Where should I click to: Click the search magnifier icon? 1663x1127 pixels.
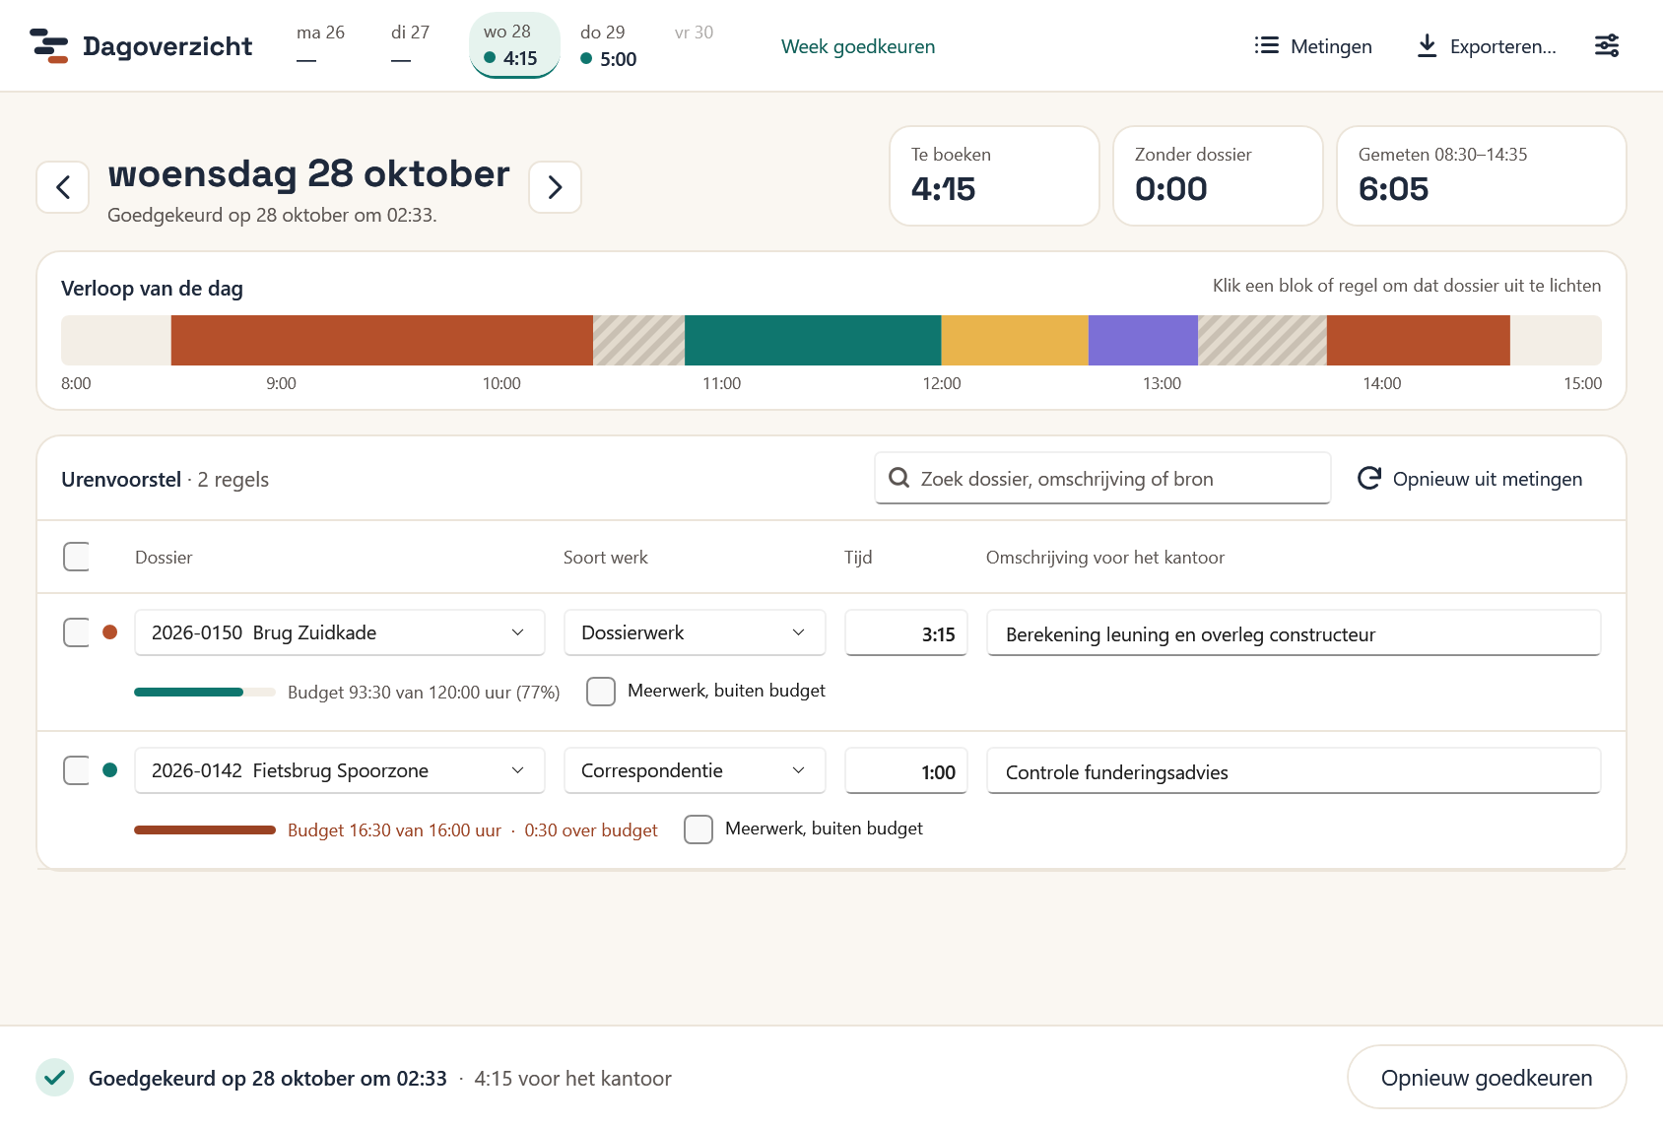tap(898, 478)
